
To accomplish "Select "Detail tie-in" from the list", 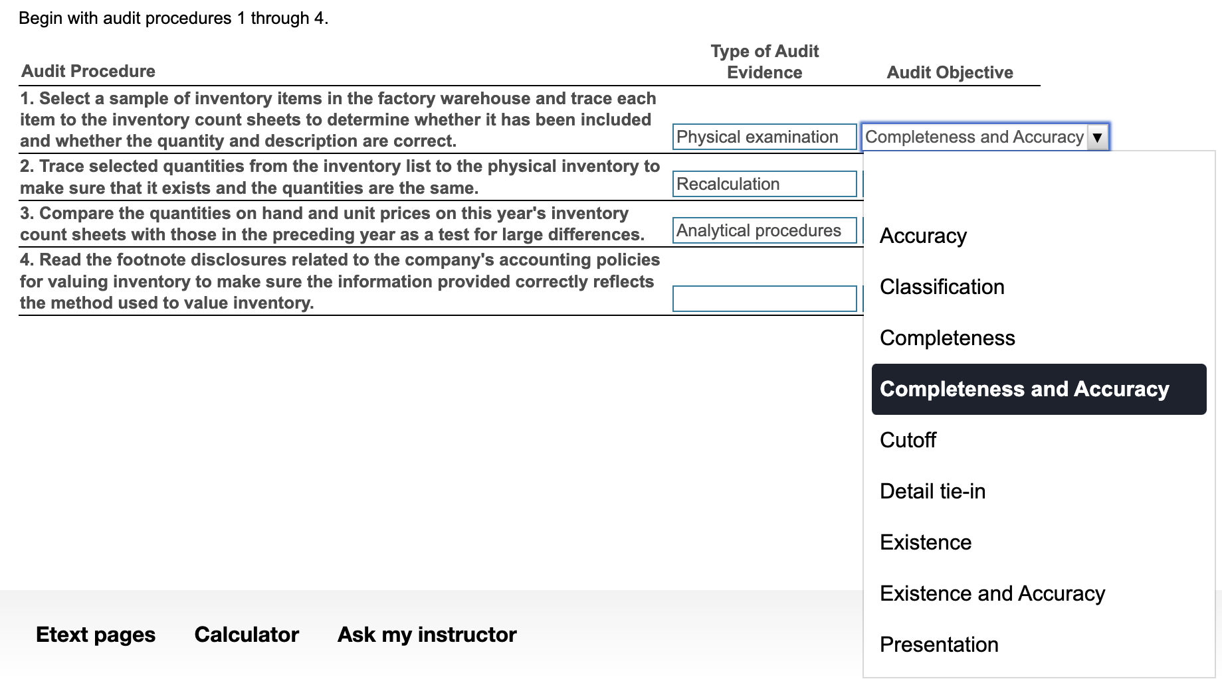I will click(933, 491).
